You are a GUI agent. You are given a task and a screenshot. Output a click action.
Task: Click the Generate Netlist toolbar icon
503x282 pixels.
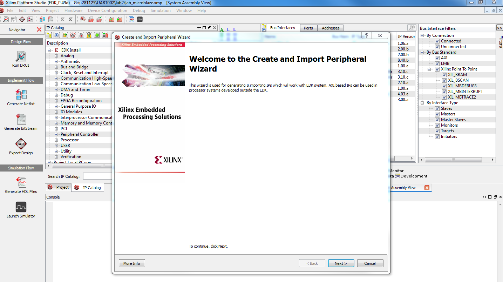[x=42, y=19]
